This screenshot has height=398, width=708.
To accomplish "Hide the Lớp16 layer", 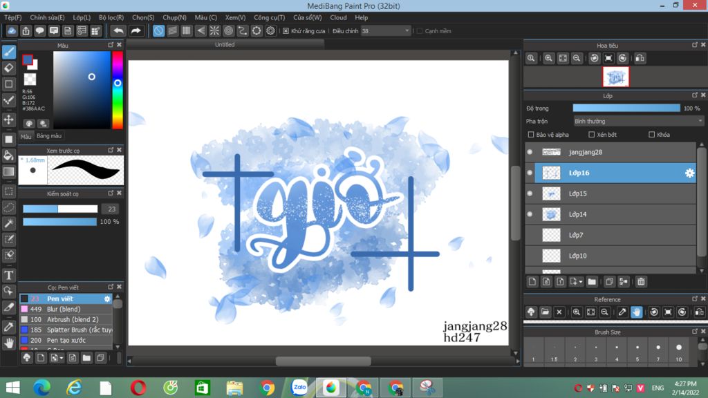I will click(x=530, y=173).
